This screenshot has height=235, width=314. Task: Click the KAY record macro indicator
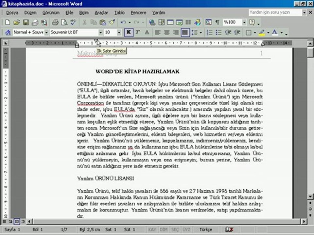152,229
